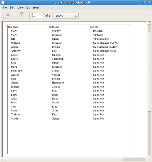This screenshot has height=162, width=152.
Task: Click the last name 'Murphy'
Action: (56, 31)
